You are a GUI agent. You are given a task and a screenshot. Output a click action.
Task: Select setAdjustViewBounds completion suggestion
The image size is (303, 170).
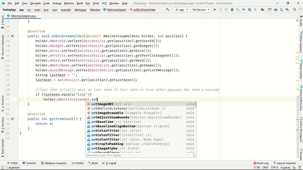point(141,118)
